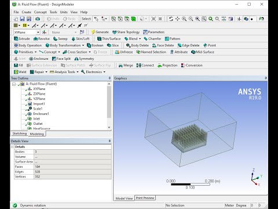Open the Tools menu
The width and height of the screenshot is (278, 209).
pyautogui.click(x=53, y=12)
